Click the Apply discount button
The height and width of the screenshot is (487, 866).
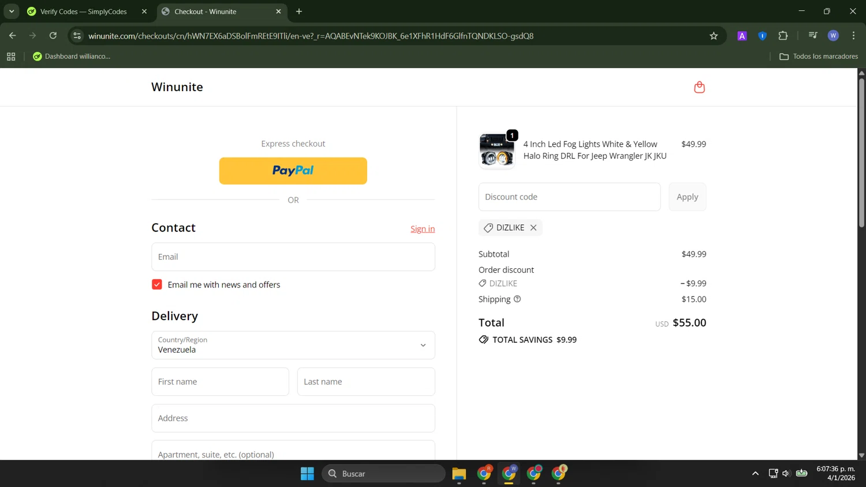pyautogui.click(x=687, y=197)
